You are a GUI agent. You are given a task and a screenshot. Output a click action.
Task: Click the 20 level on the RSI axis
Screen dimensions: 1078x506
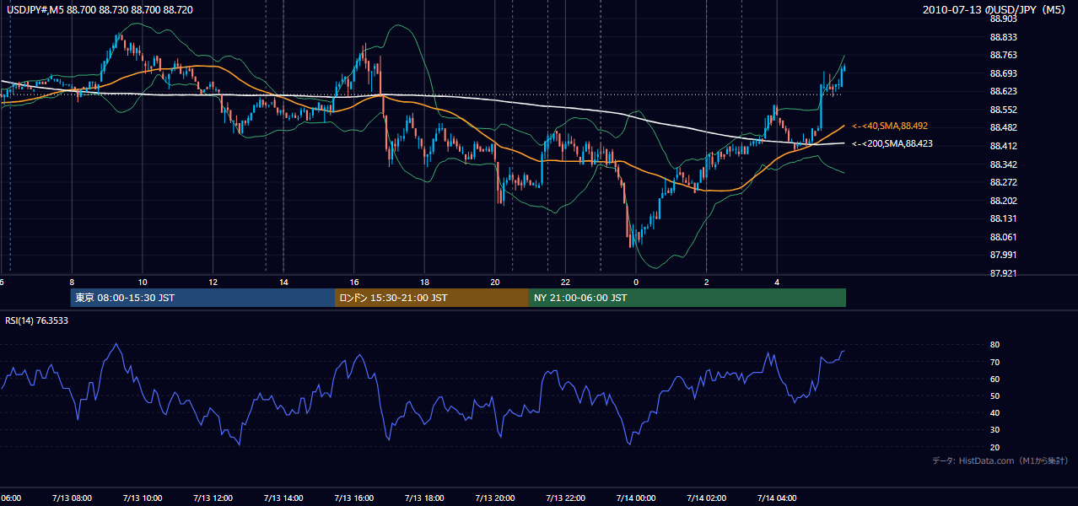pos(994,447)
